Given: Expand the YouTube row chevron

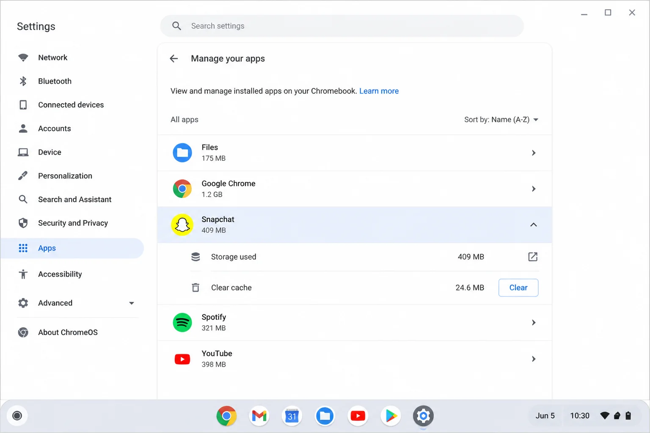Looking at the screenshot, I should [534, 359].
